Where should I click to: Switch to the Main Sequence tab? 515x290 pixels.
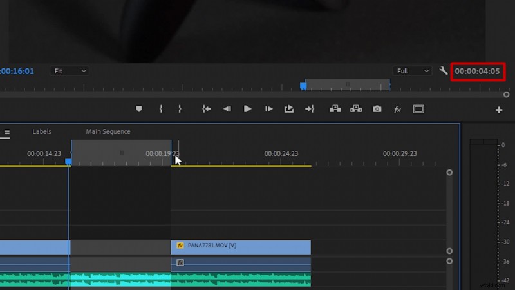108,131
